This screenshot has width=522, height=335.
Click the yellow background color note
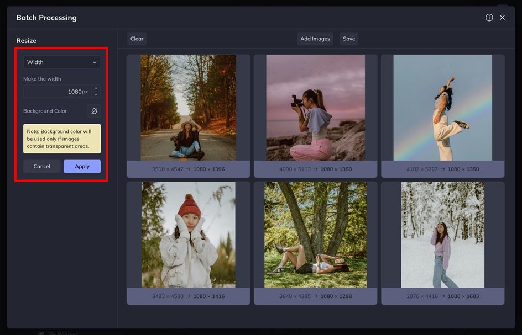pyautogui.click(x=62, y=139)
